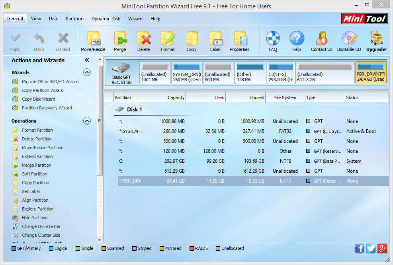Open the Partition menu

[74, 19]
